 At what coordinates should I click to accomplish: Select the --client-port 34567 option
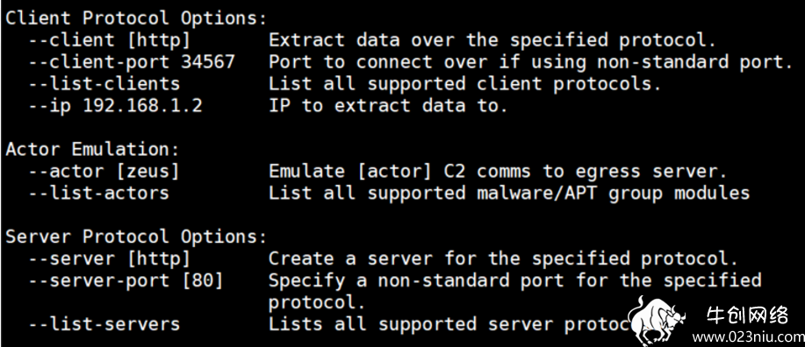132,62
